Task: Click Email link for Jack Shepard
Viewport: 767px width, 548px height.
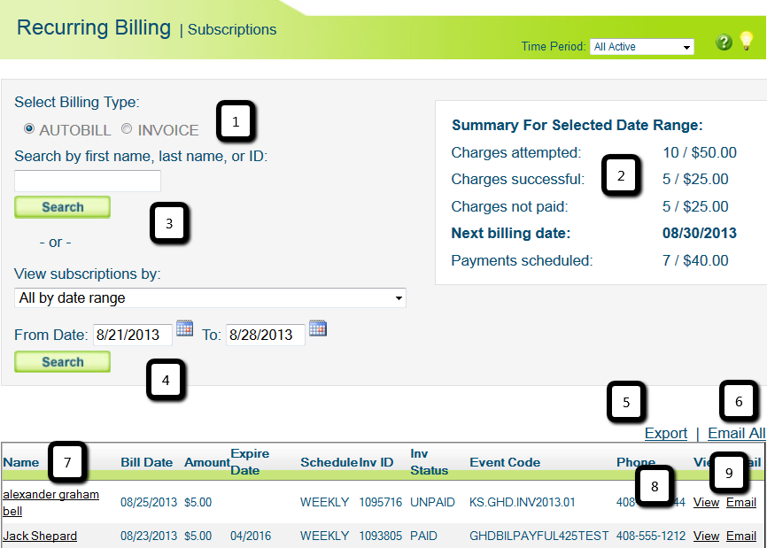Action: tap(741, 536)
